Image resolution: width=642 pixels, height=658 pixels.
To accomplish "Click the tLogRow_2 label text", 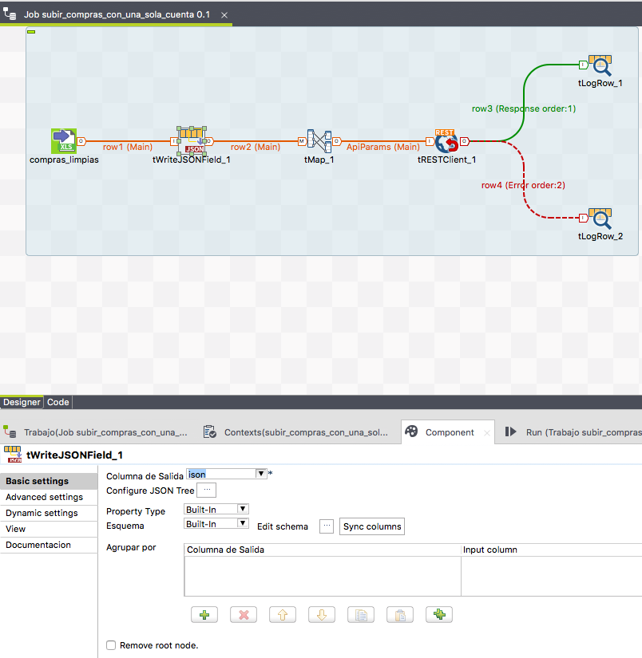I will tap(600, 236).
